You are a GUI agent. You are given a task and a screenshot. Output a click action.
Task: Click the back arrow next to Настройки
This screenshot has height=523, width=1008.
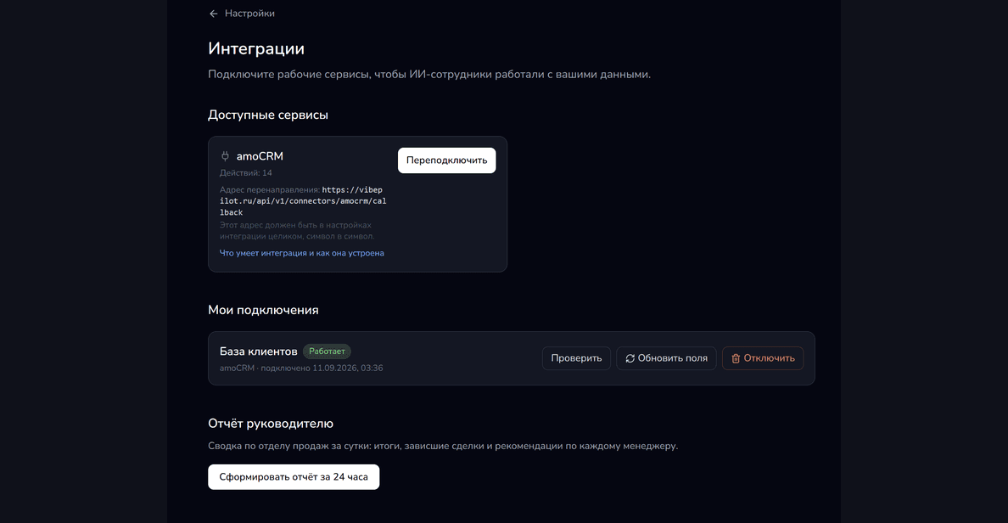pos(214,14)
